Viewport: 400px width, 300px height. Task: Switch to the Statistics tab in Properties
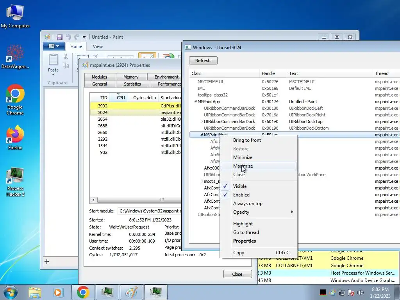(x=132, y=84)
